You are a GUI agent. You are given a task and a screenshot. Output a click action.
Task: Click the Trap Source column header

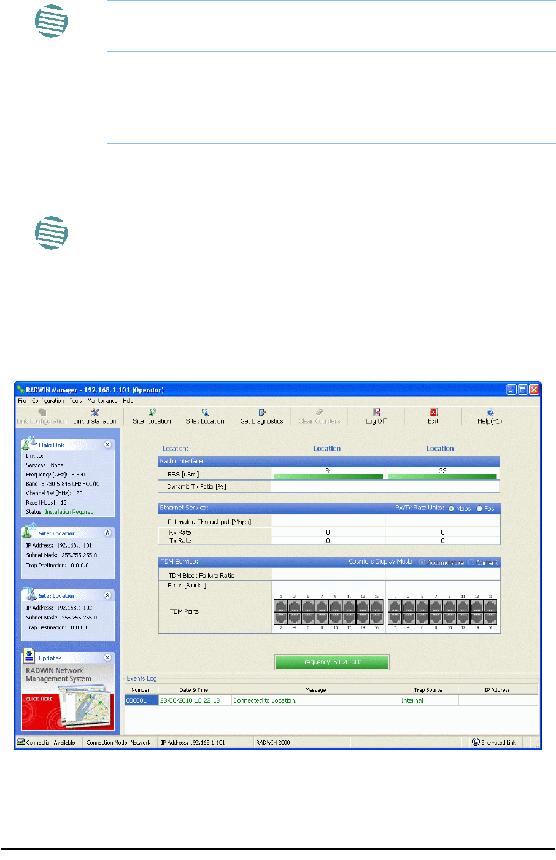pos(428,690)
